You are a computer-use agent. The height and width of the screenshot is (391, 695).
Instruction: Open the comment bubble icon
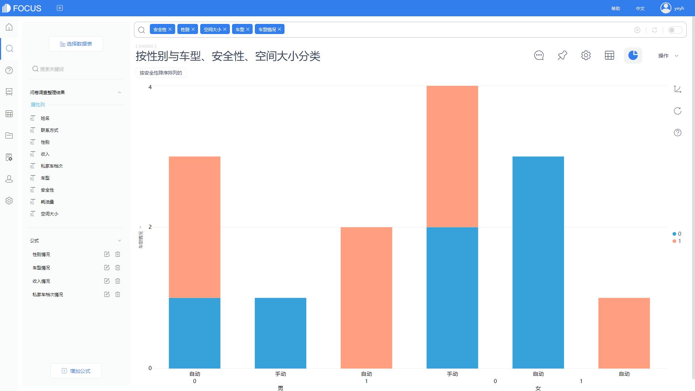(539, 55)
